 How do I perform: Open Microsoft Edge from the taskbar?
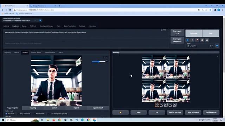(x=83, y=120)
